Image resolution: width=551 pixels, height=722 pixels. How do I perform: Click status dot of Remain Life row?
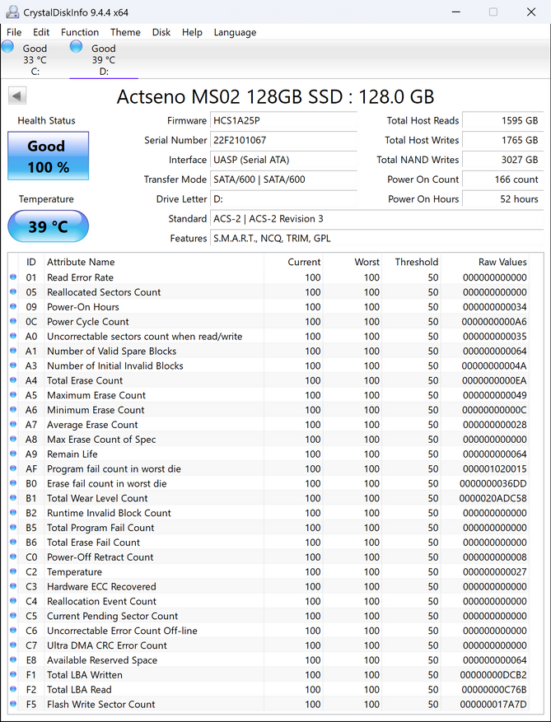(x=13, y=454)
